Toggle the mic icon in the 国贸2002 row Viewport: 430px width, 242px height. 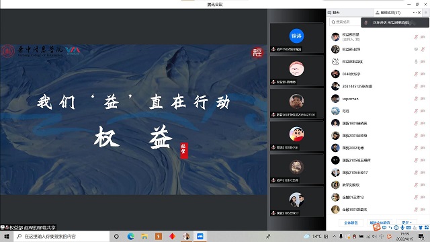[x=416, y=148]
